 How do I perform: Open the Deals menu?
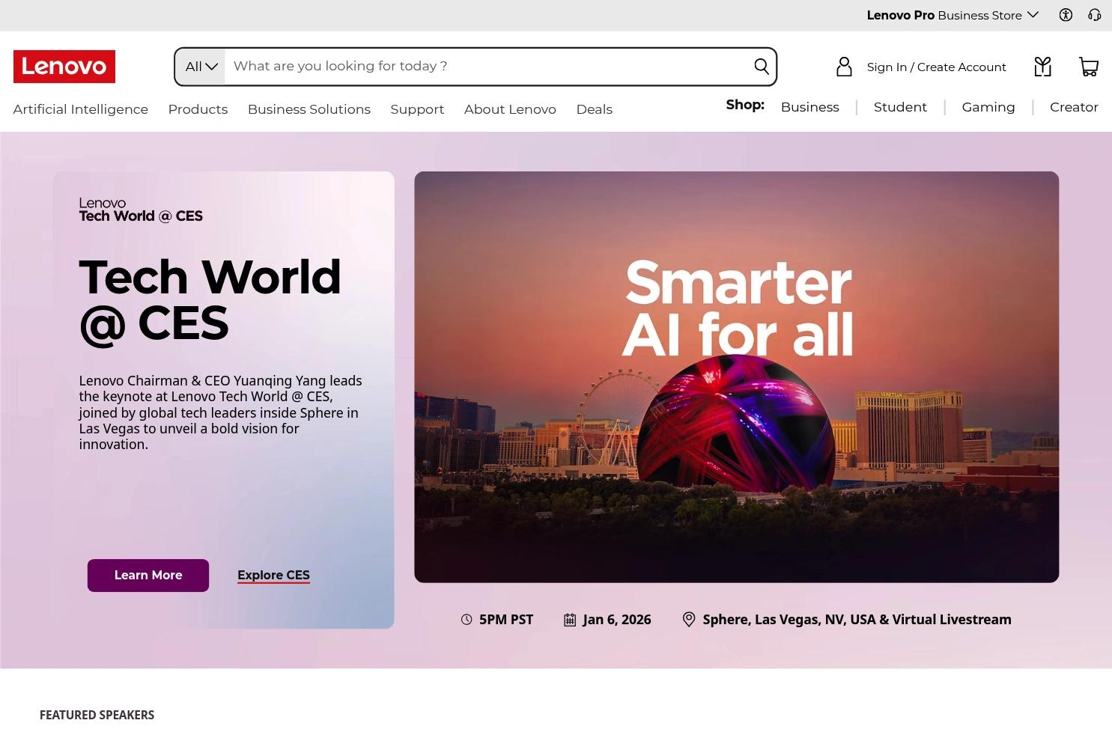click(x=595, y=109)
